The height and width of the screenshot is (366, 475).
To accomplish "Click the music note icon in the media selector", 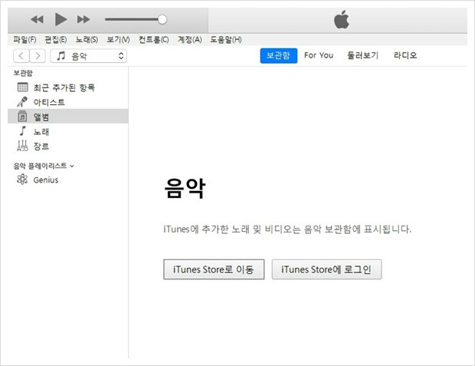I will [x=61, y=55].
